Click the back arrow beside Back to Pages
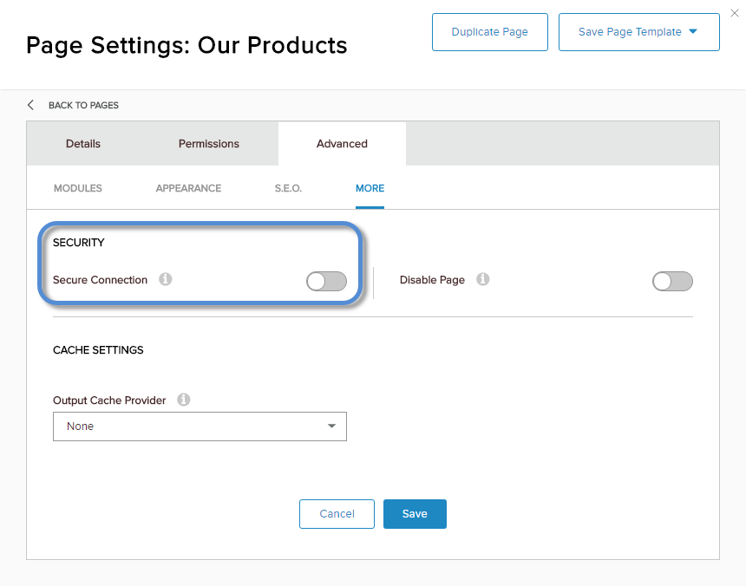The image size is (746, 586). (31, 105)
